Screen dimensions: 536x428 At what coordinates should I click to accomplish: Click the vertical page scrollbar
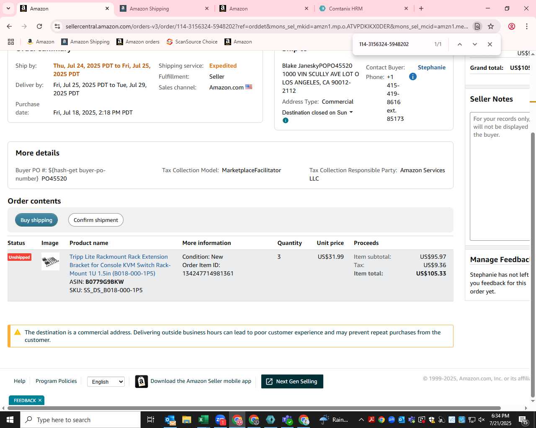[x=533, y=265]
